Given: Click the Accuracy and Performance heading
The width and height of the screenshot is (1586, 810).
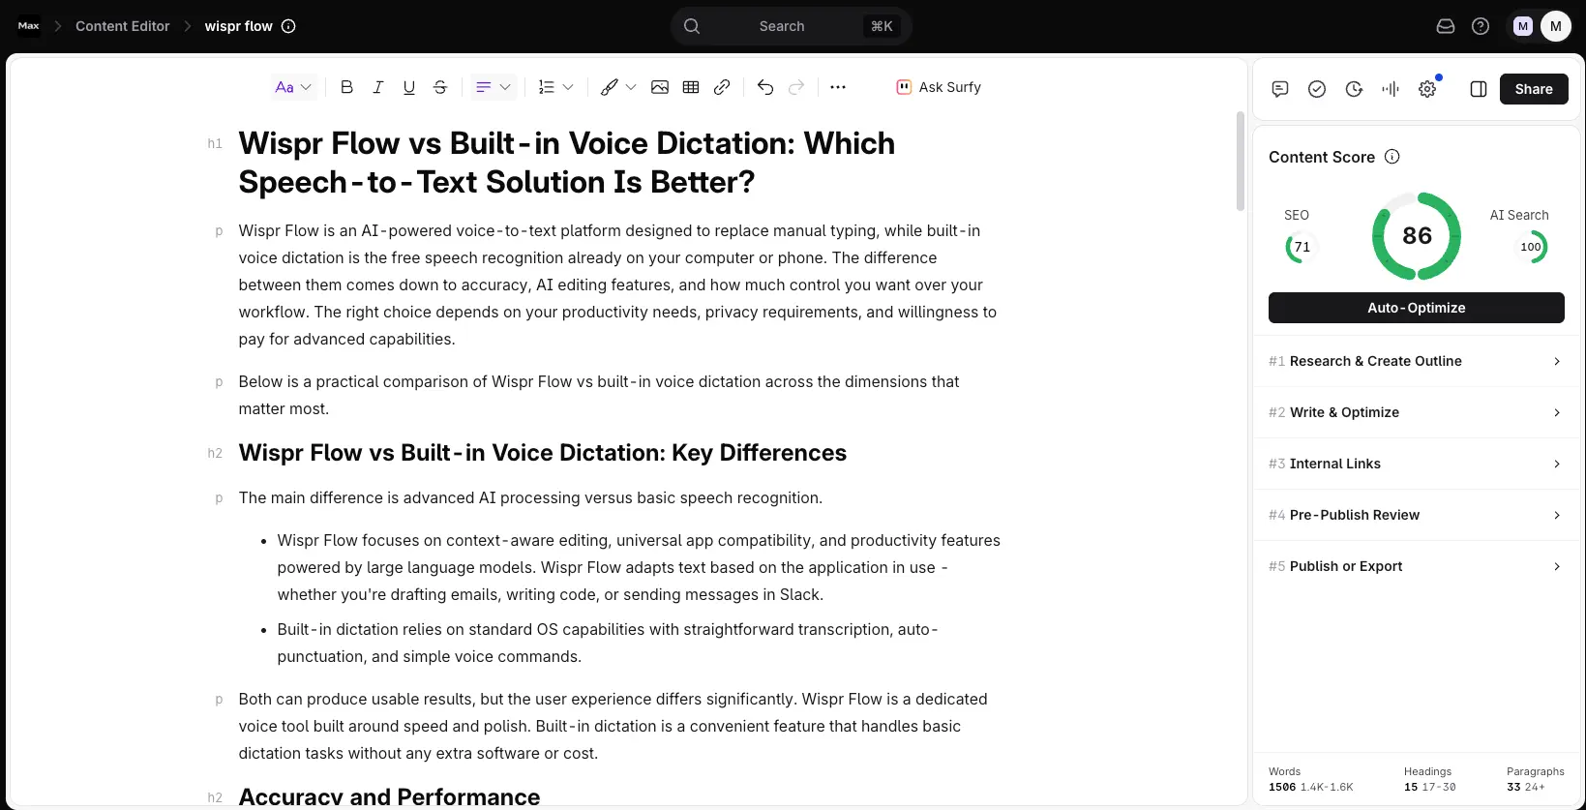Looking at the screenshot, I should [x=390, y=796].
